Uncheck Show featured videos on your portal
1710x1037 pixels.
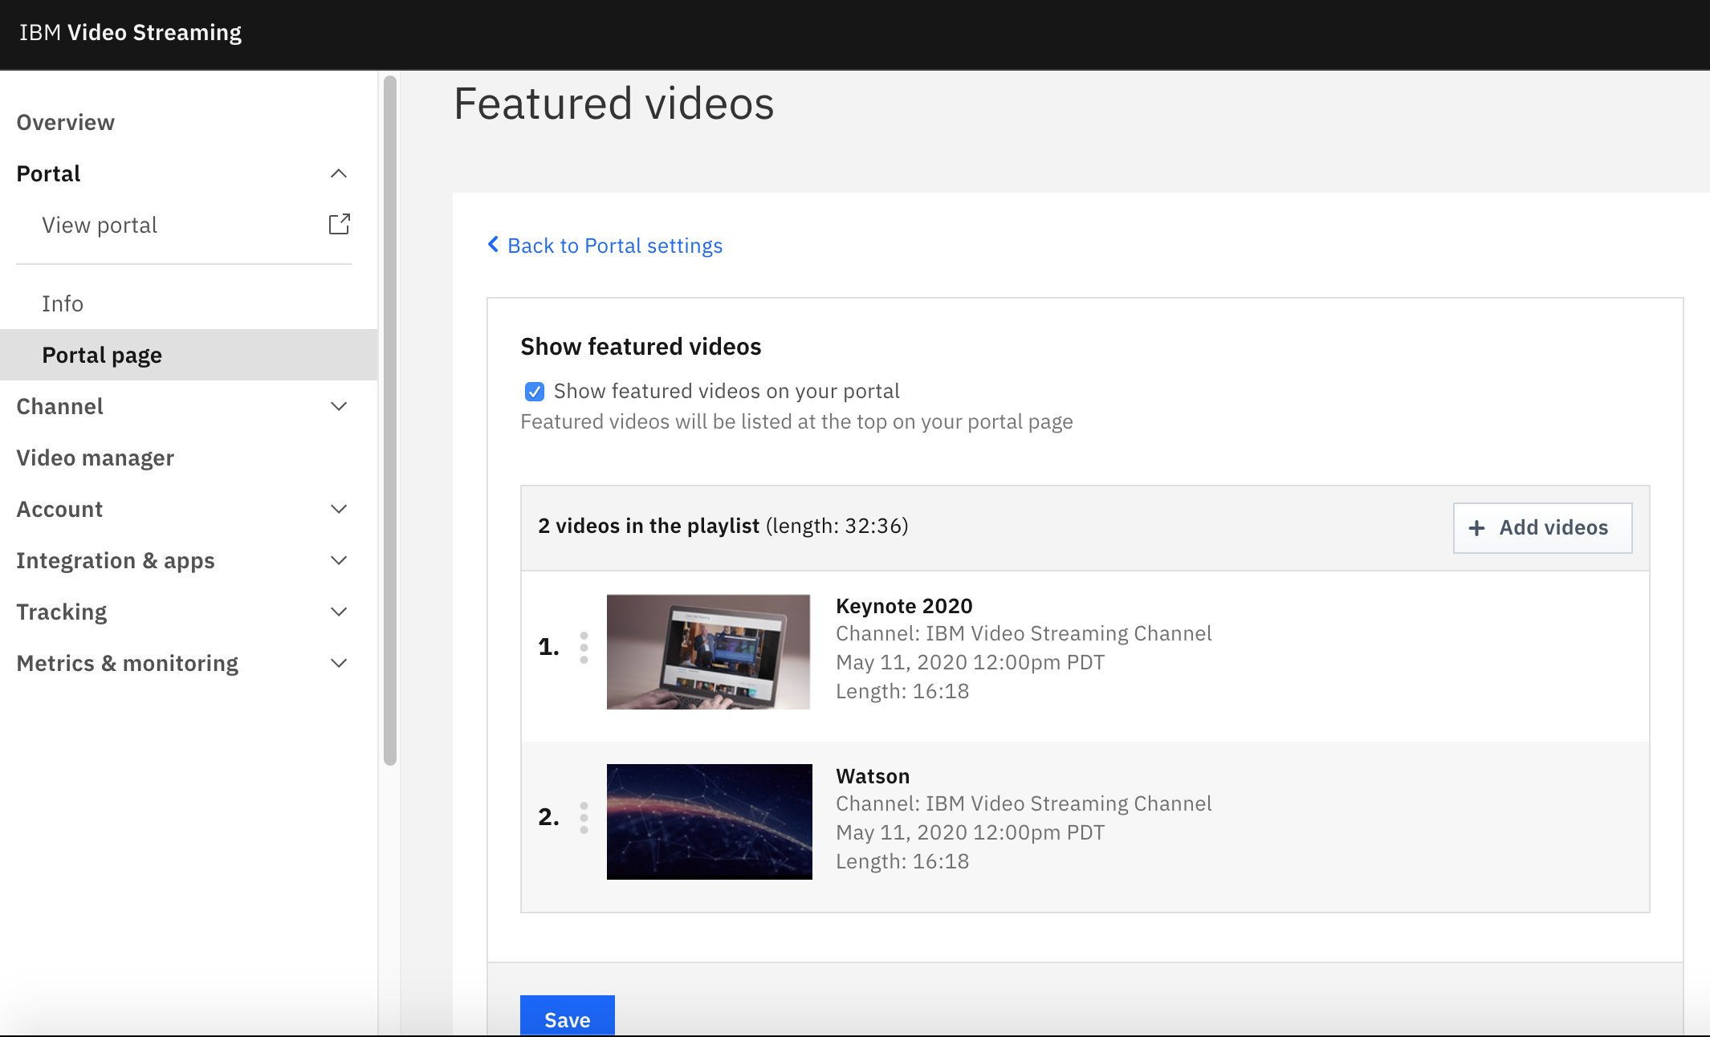[x=534, y=391]
